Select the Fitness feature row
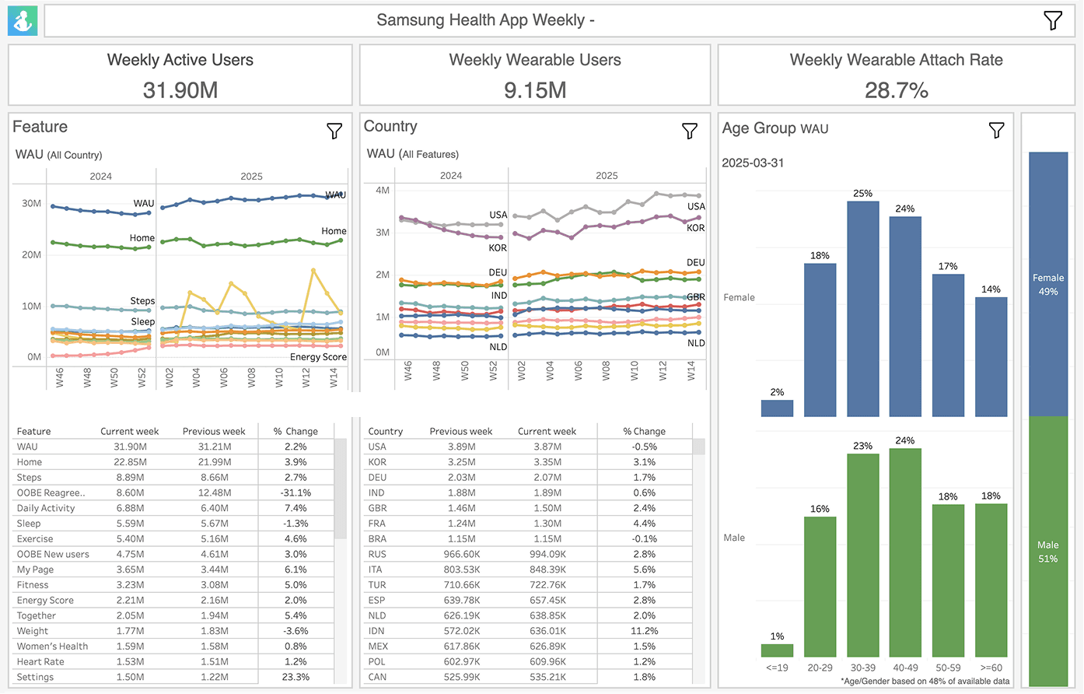This screenshot has height=694, width=1084. tap(173, 585)
